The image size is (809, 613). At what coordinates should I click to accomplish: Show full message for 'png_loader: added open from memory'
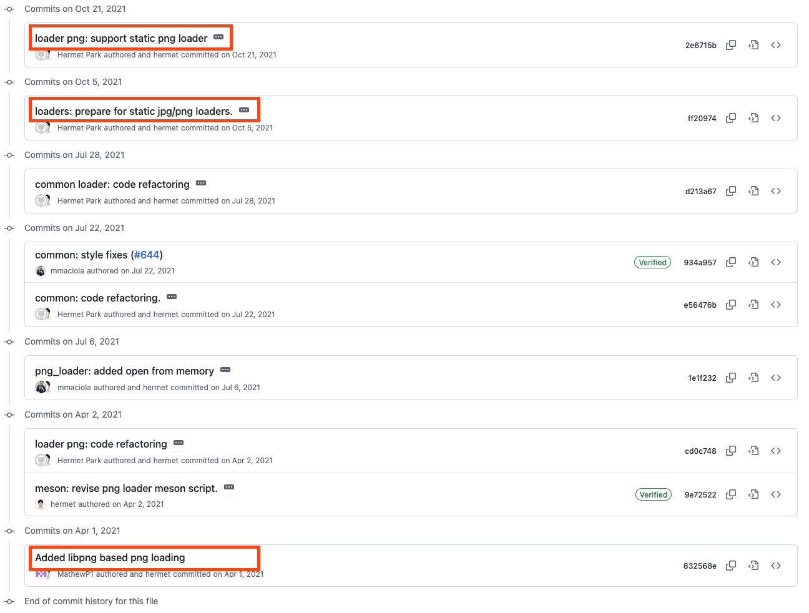(225, 370)
